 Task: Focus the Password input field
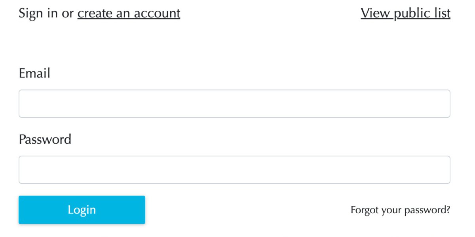(234, 170)
